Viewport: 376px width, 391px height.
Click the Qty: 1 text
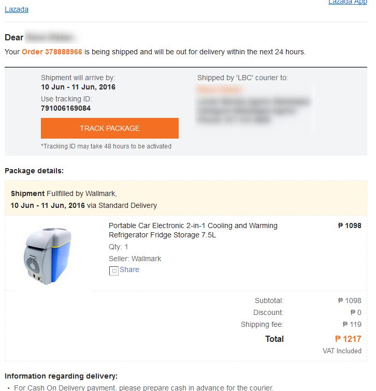tap(119, 247)
